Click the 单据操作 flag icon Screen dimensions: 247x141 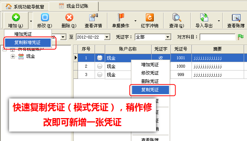121,17
